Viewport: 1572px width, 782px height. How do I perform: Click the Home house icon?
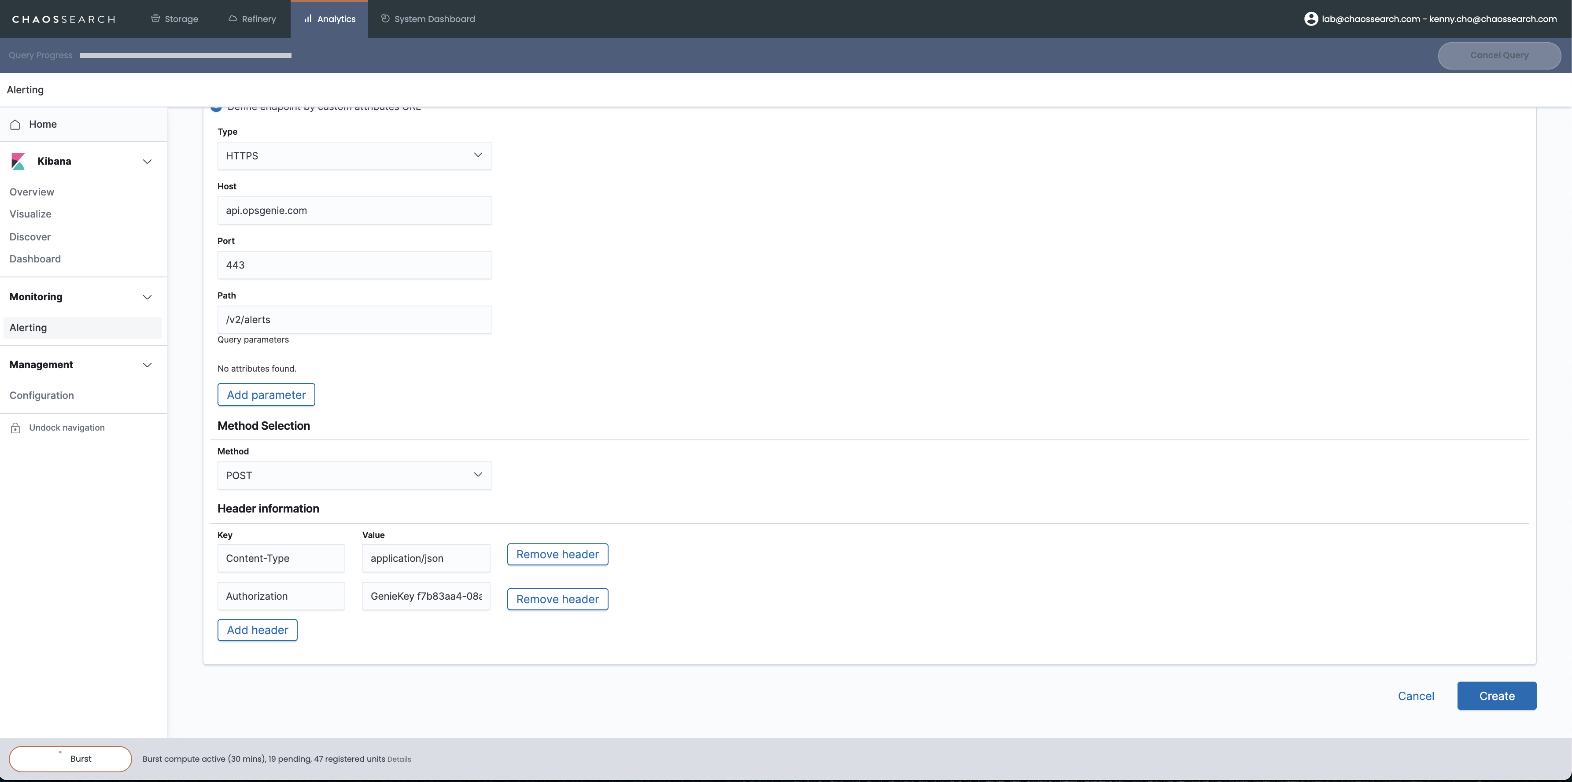click(15, 125)
